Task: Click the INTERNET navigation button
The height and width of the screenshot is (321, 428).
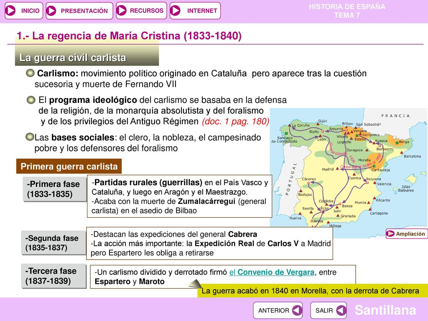Action: 195,10
